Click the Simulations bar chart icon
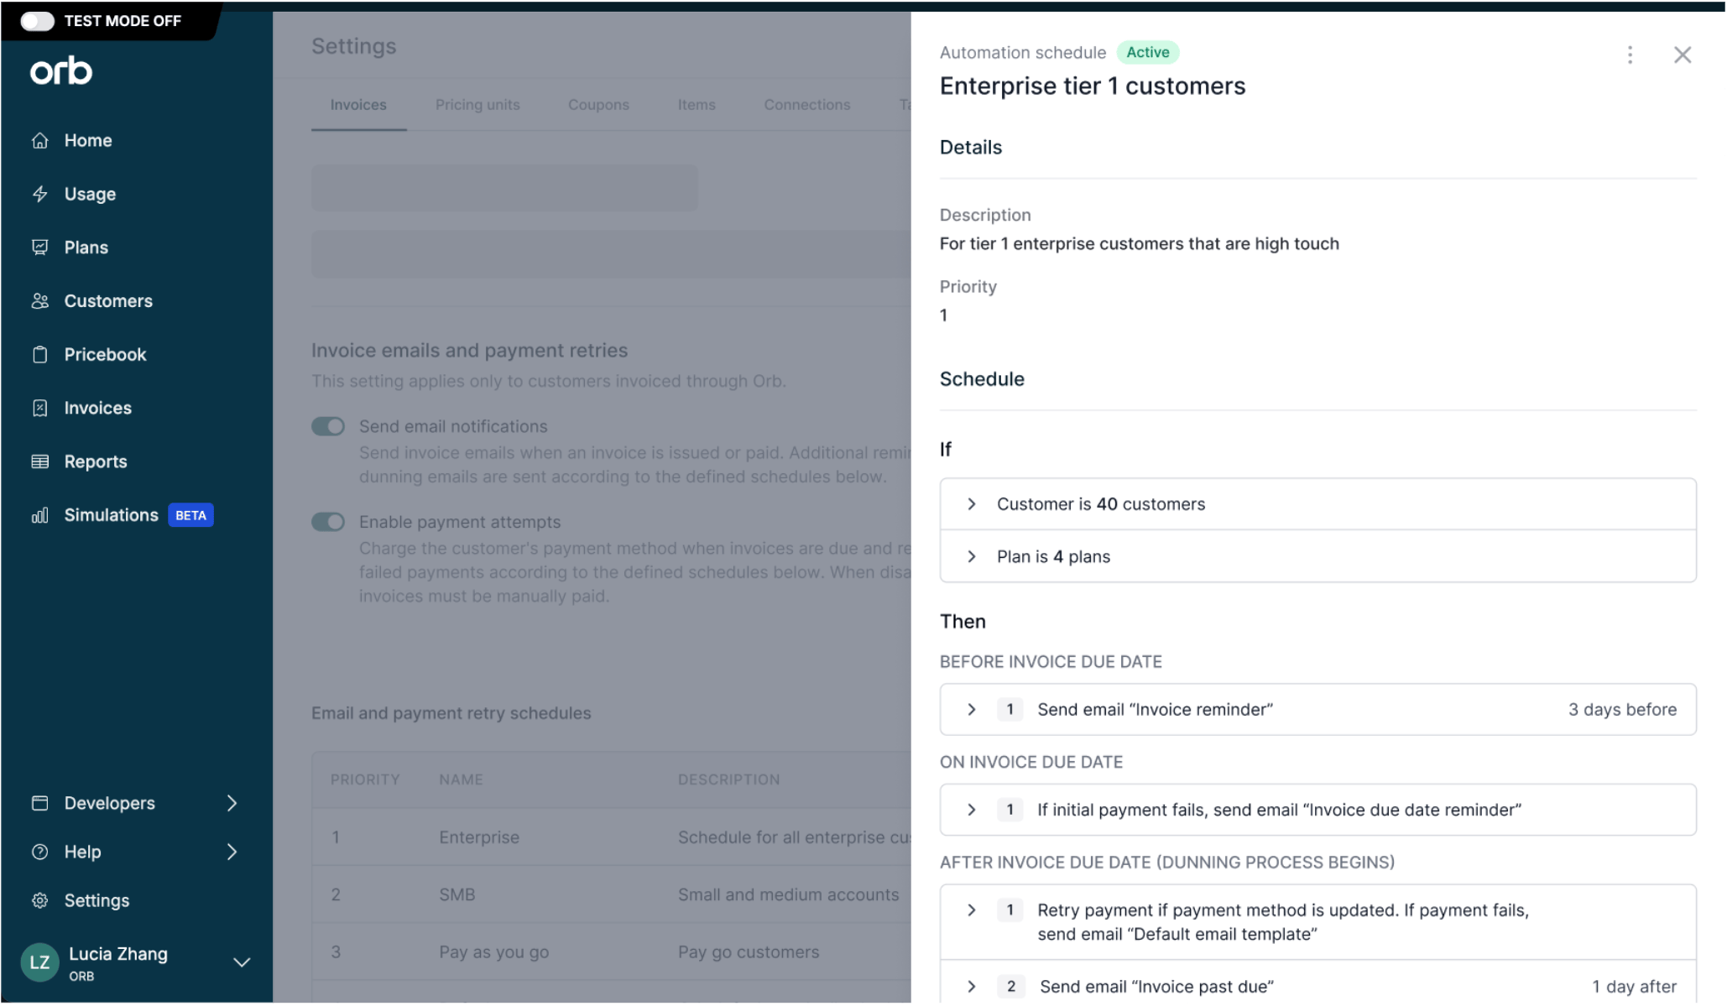The height and width of the screenshot is (1006, 1727). pos(39,515)
